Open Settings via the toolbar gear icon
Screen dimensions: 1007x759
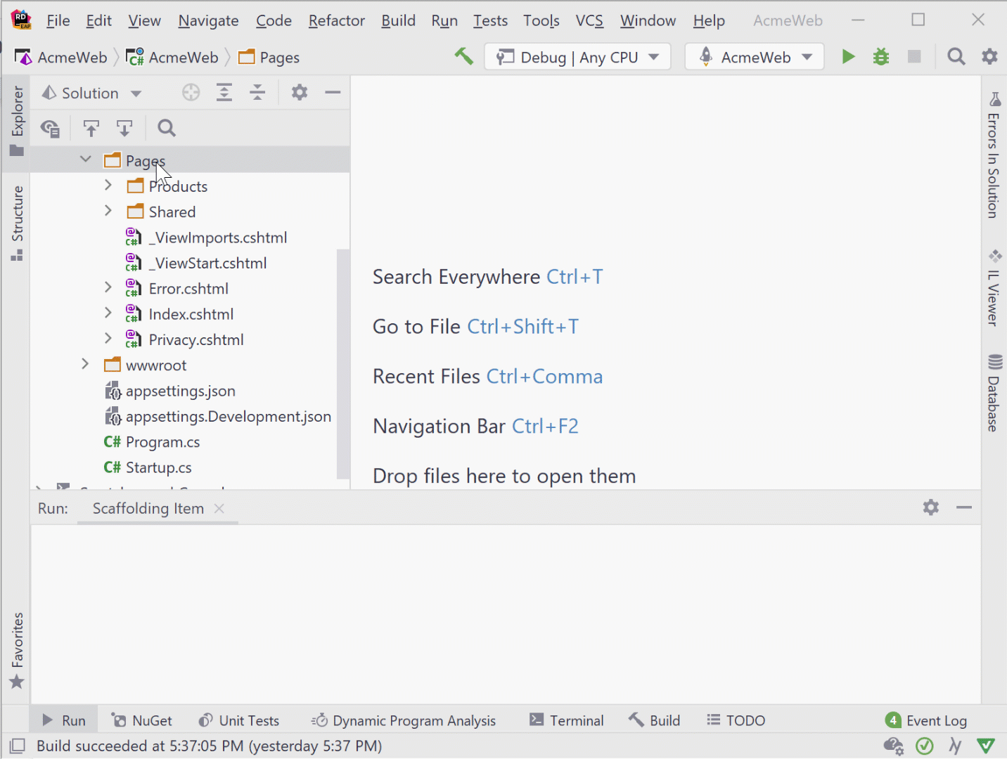pyautogui.click(x=989, y=56)
